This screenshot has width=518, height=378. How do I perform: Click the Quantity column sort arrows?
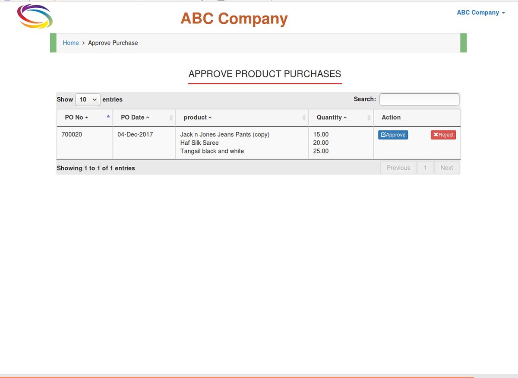coord(369,118)
